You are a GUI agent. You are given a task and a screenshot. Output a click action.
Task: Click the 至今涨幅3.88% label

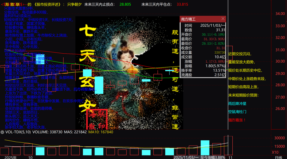pos(213,157)
